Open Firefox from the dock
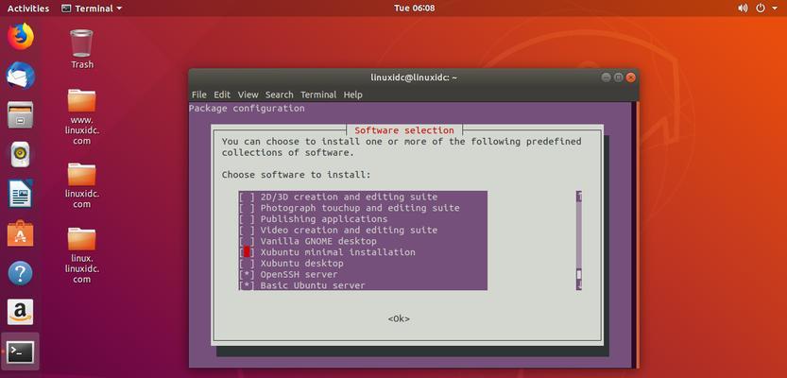 click(x=20, y=36)
